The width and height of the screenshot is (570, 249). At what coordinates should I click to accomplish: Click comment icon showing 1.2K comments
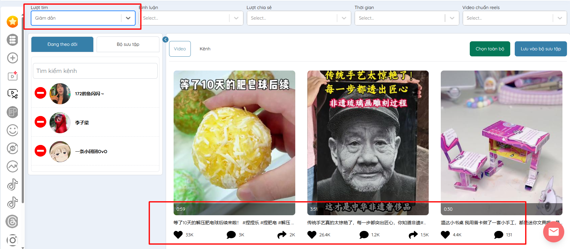pyautogui.click(x=364, y=235)
